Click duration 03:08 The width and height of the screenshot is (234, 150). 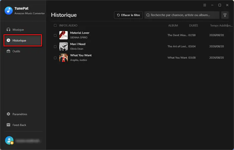coord(192,58)
